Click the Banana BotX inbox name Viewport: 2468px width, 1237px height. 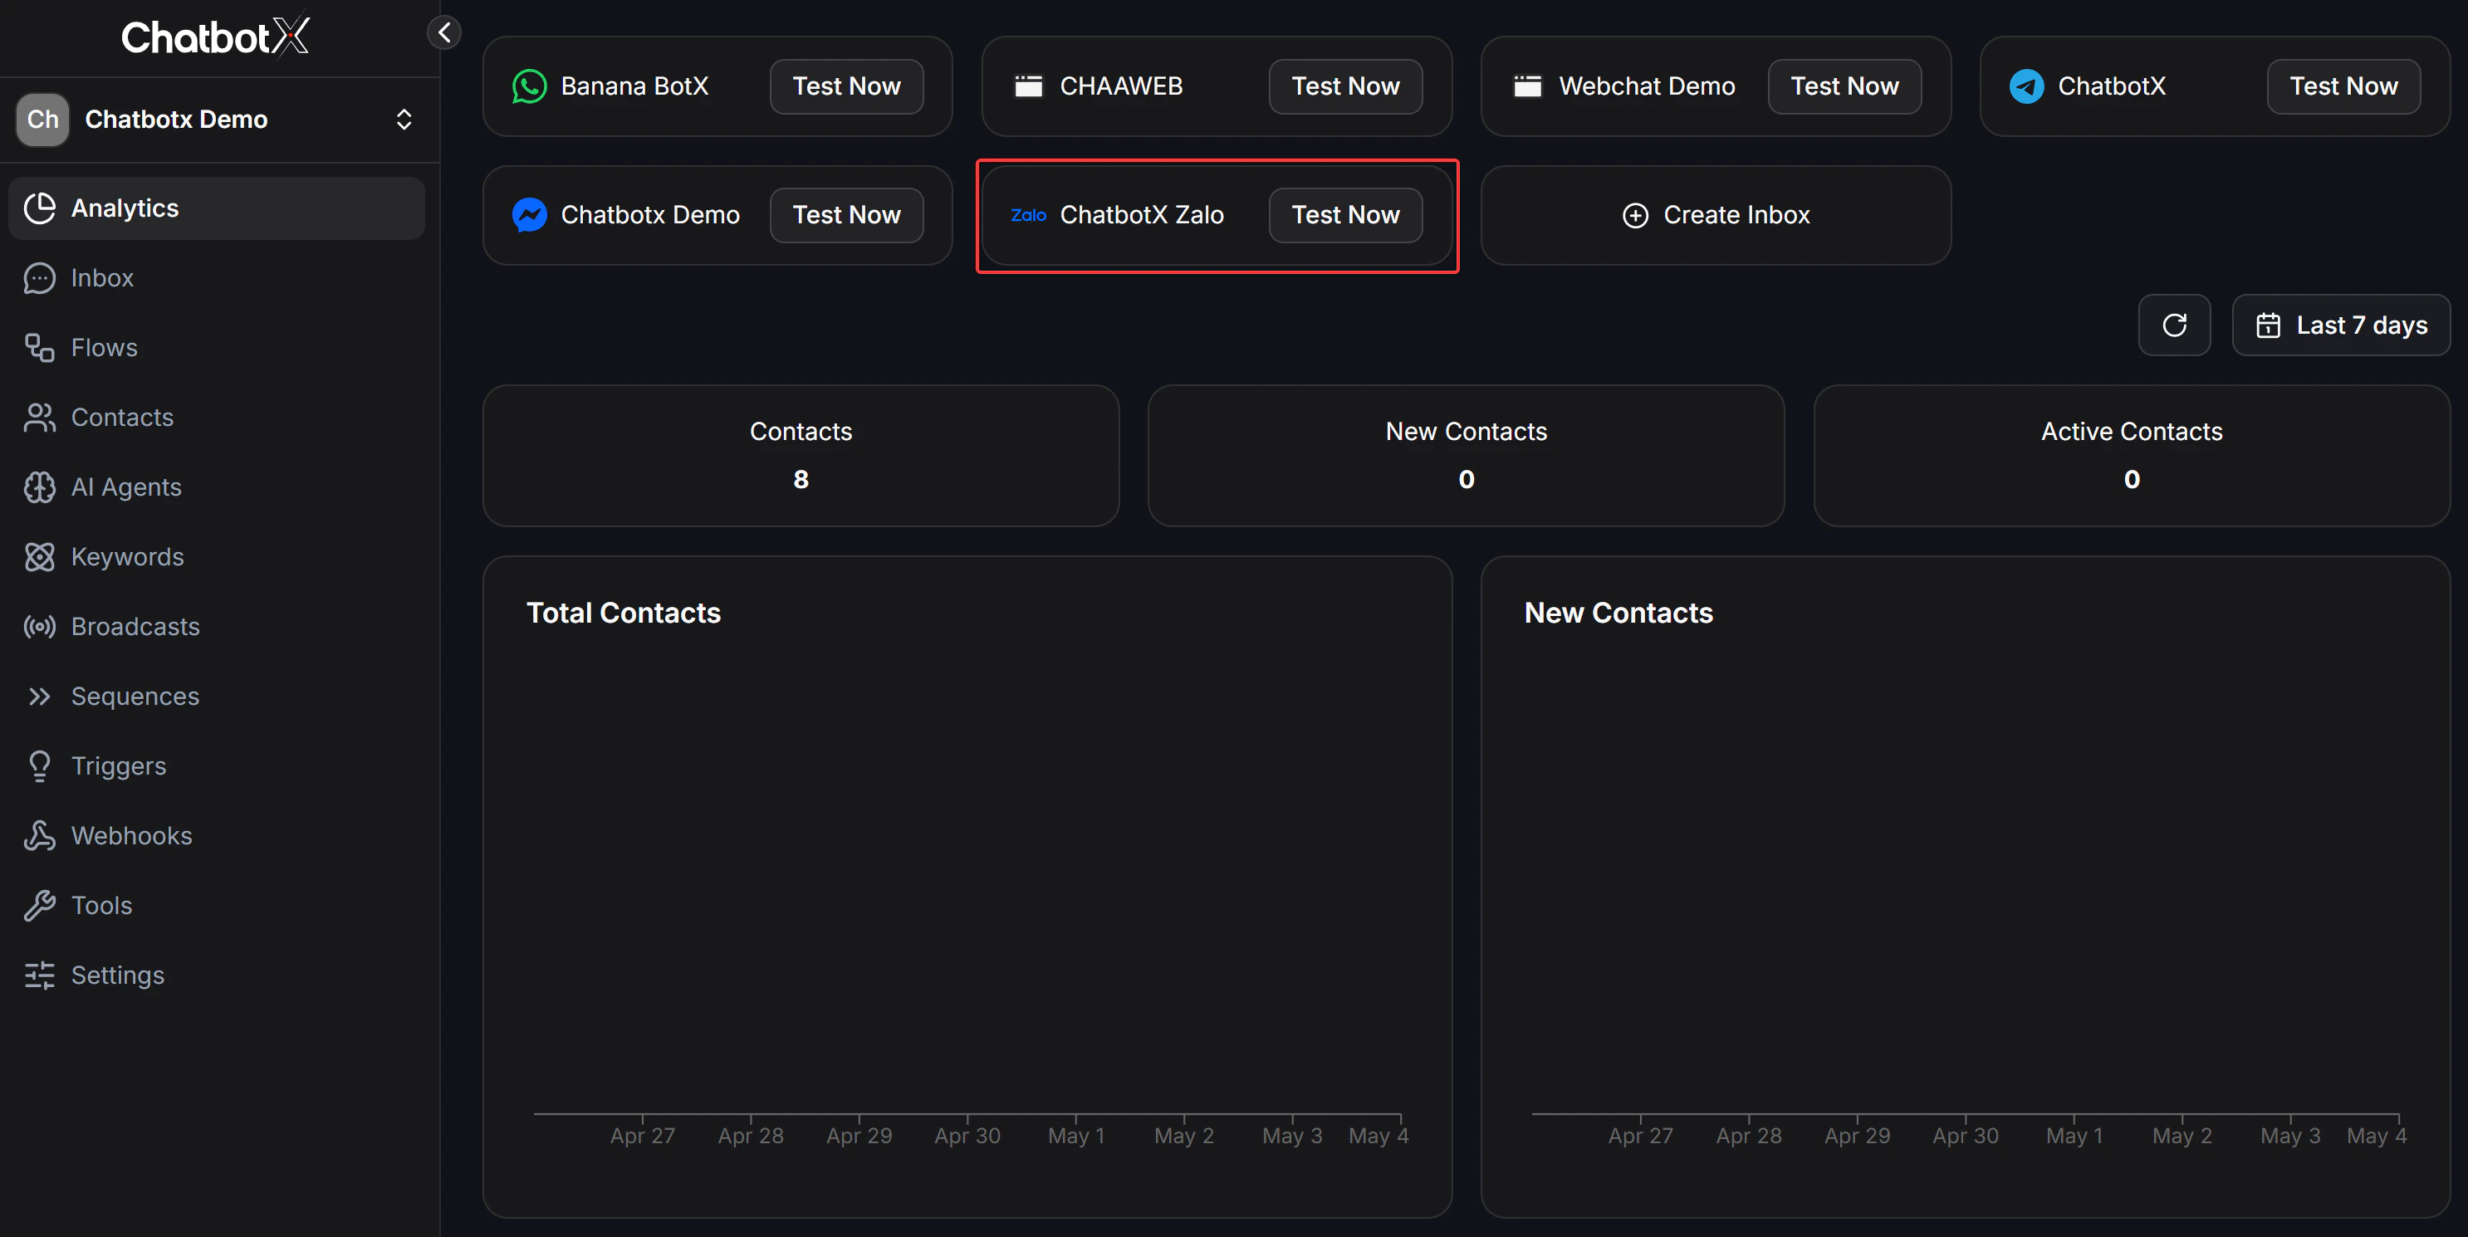pyautogui.click(x=635, y=86)
